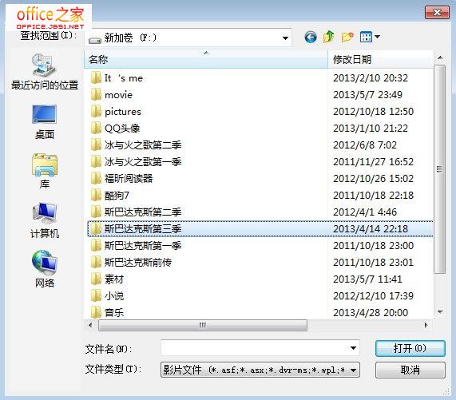Go up one folder level
Viewport: 456px width, 400px height.
(x=329, y=37)
